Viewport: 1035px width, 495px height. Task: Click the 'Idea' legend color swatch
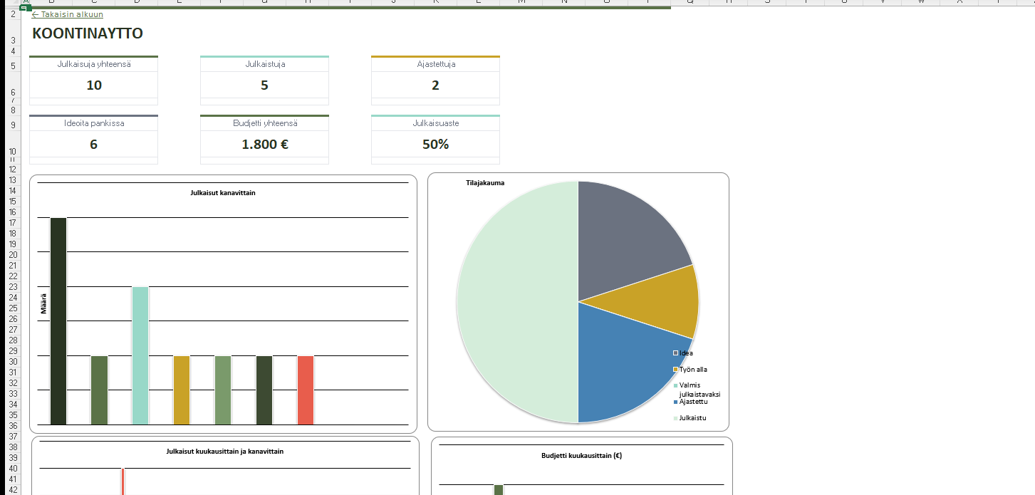pos(675,353)
